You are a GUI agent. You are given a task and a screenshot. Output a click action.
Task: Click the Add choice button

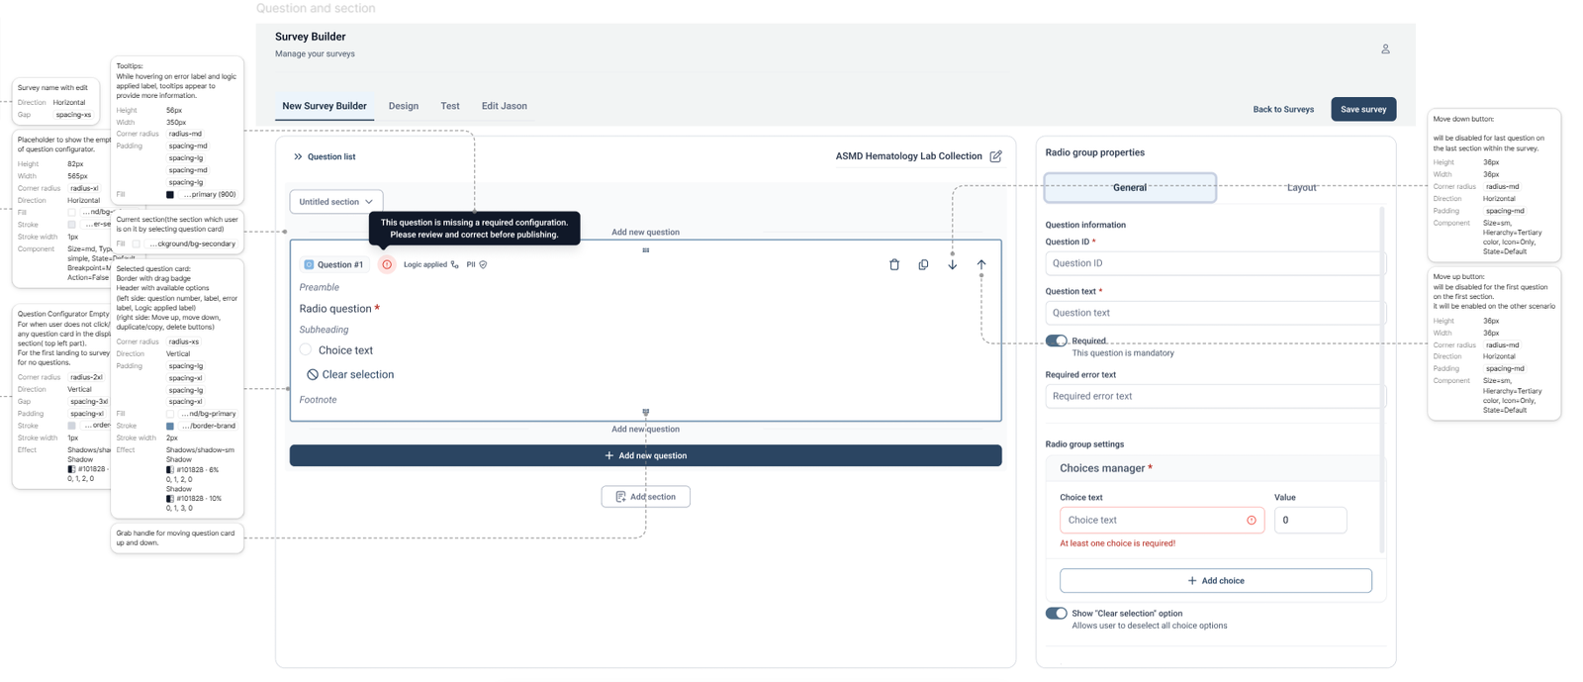coord(1216,581)
